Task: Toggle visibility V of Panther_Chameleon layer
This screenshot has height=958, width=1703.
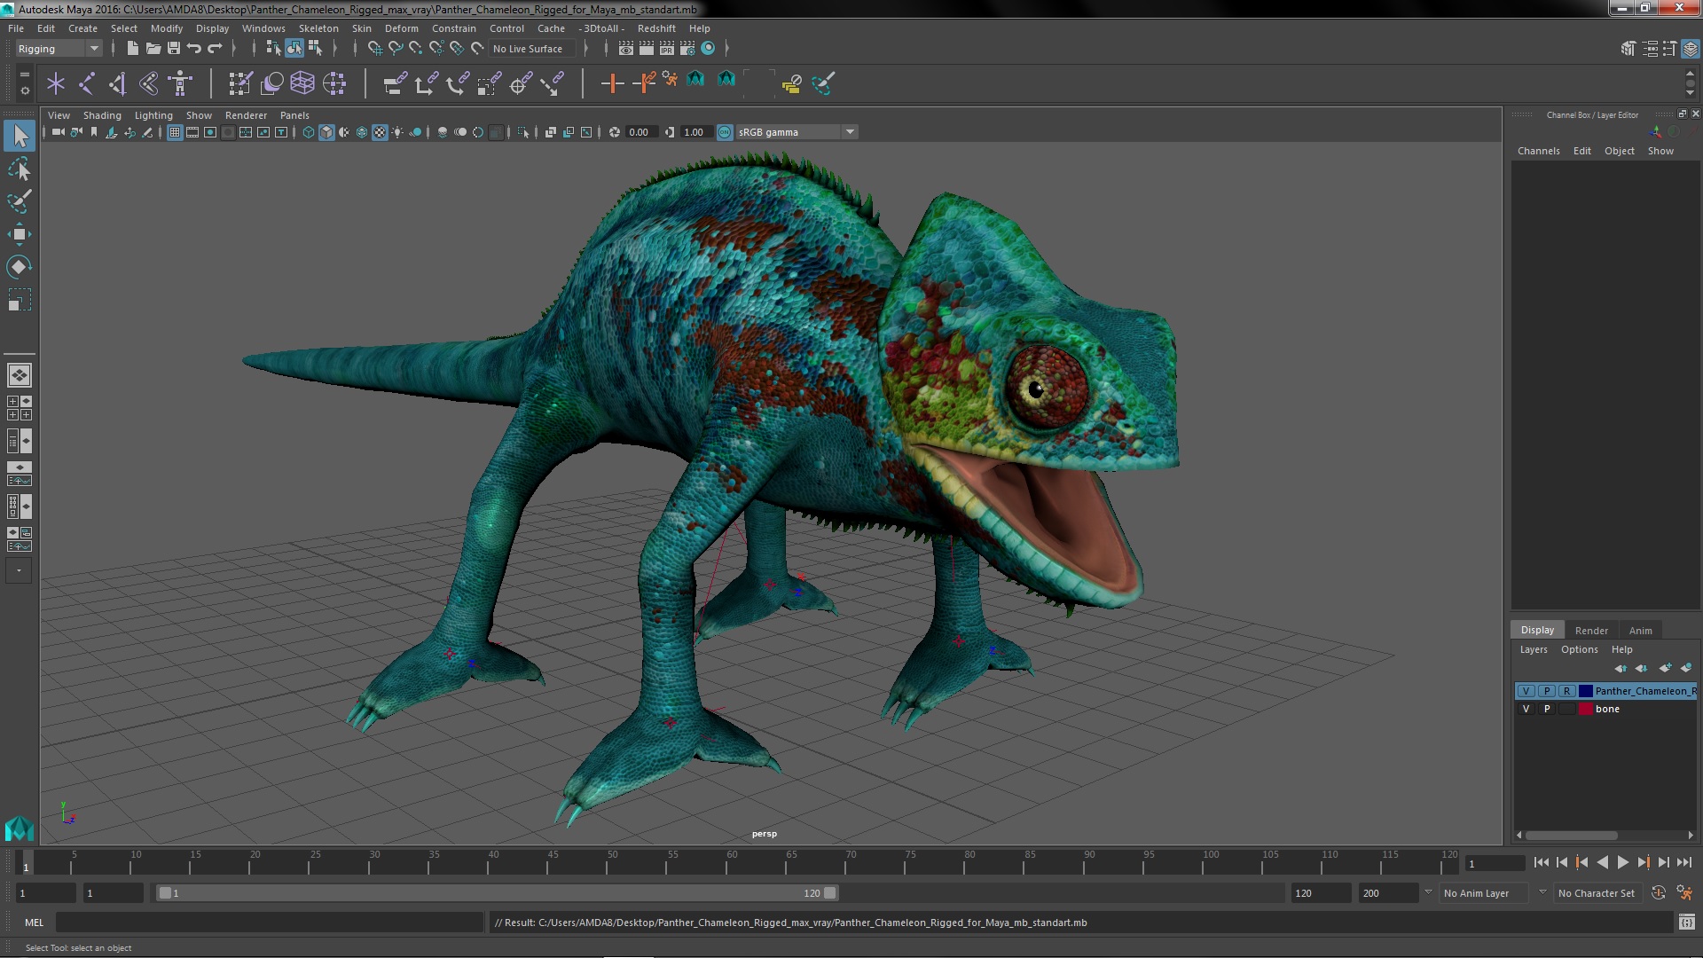Action: coord(1526,691)
